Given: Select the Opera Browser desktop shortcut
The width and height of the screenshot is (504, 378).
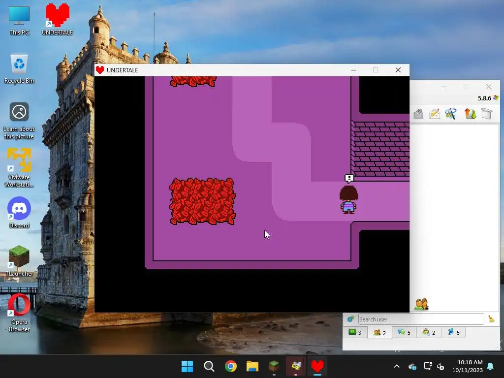Looking at the screenshot, I should pyautogui.click(x=19, y=313).
